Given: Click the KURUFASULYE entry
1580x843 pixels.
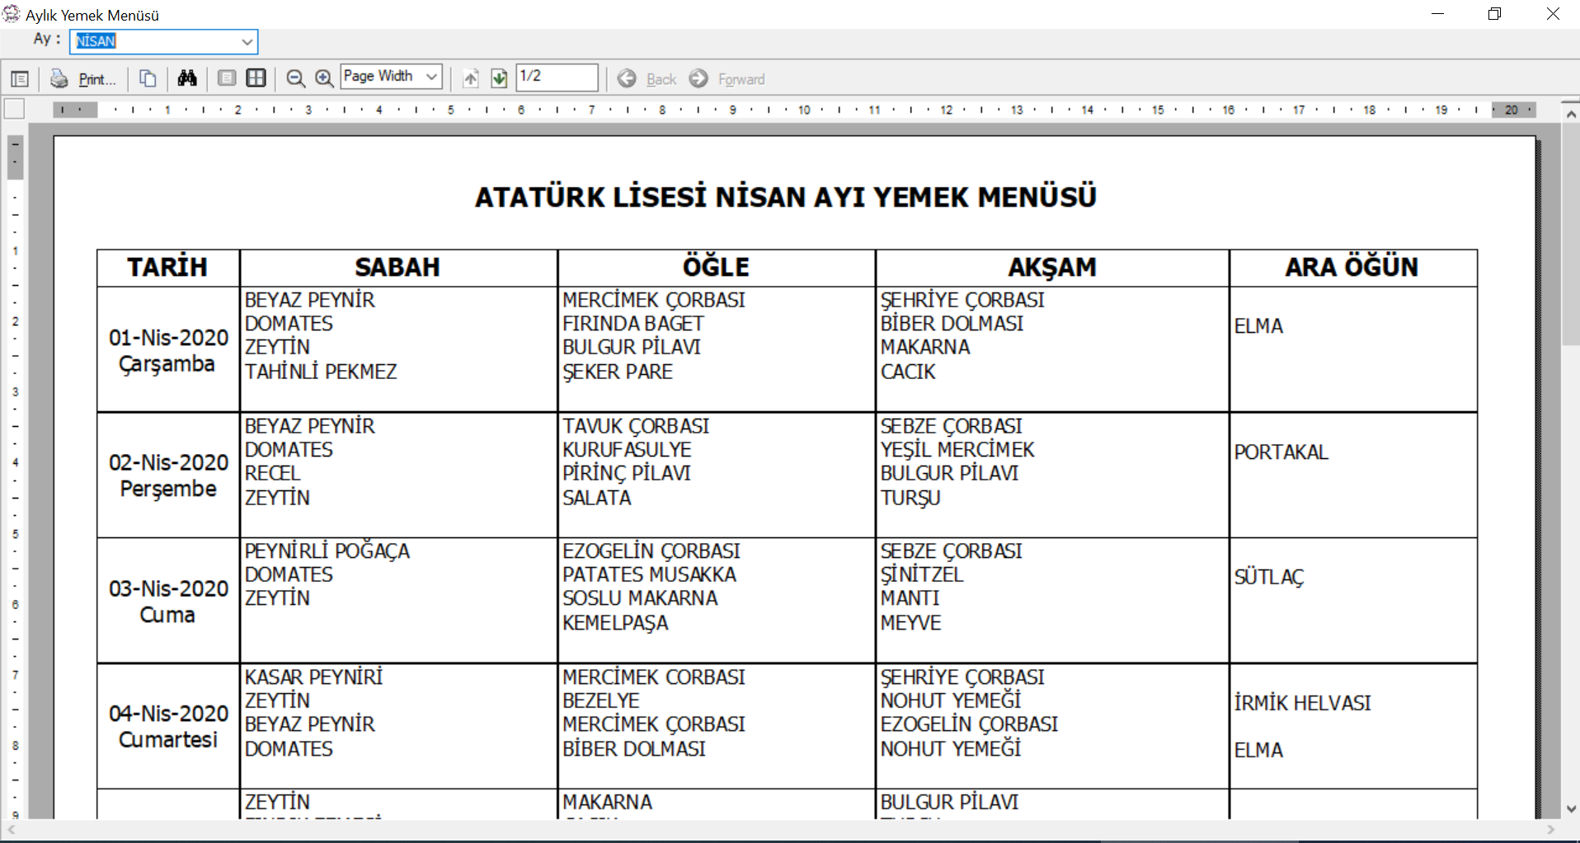Looking at the screenshot, I should coord(627,450).
